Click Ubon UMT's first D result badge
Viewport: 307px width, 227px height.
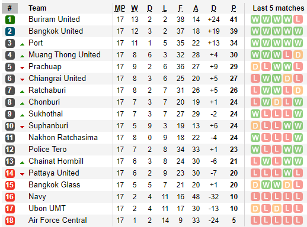coord(255,209)
